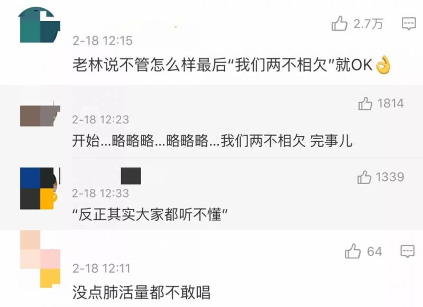Tap the blacked-out username above 12:33

click(131, 176)
